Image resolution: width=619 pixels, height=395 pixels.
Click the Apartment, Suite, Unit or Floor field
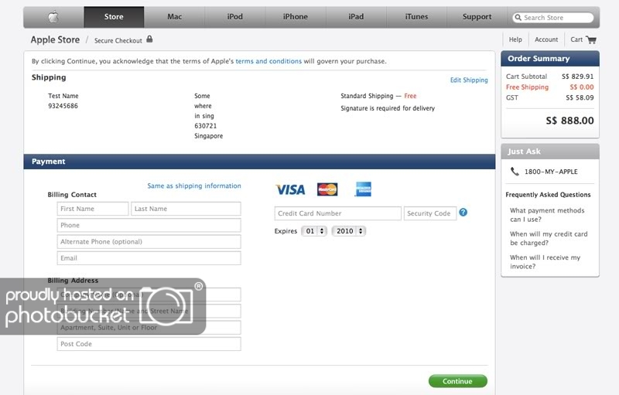[149, 327]
